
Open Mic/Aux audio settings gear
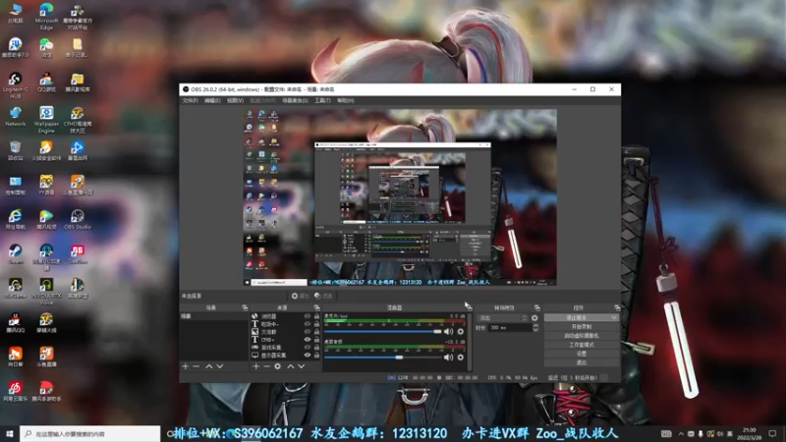(x=461, y=331)
